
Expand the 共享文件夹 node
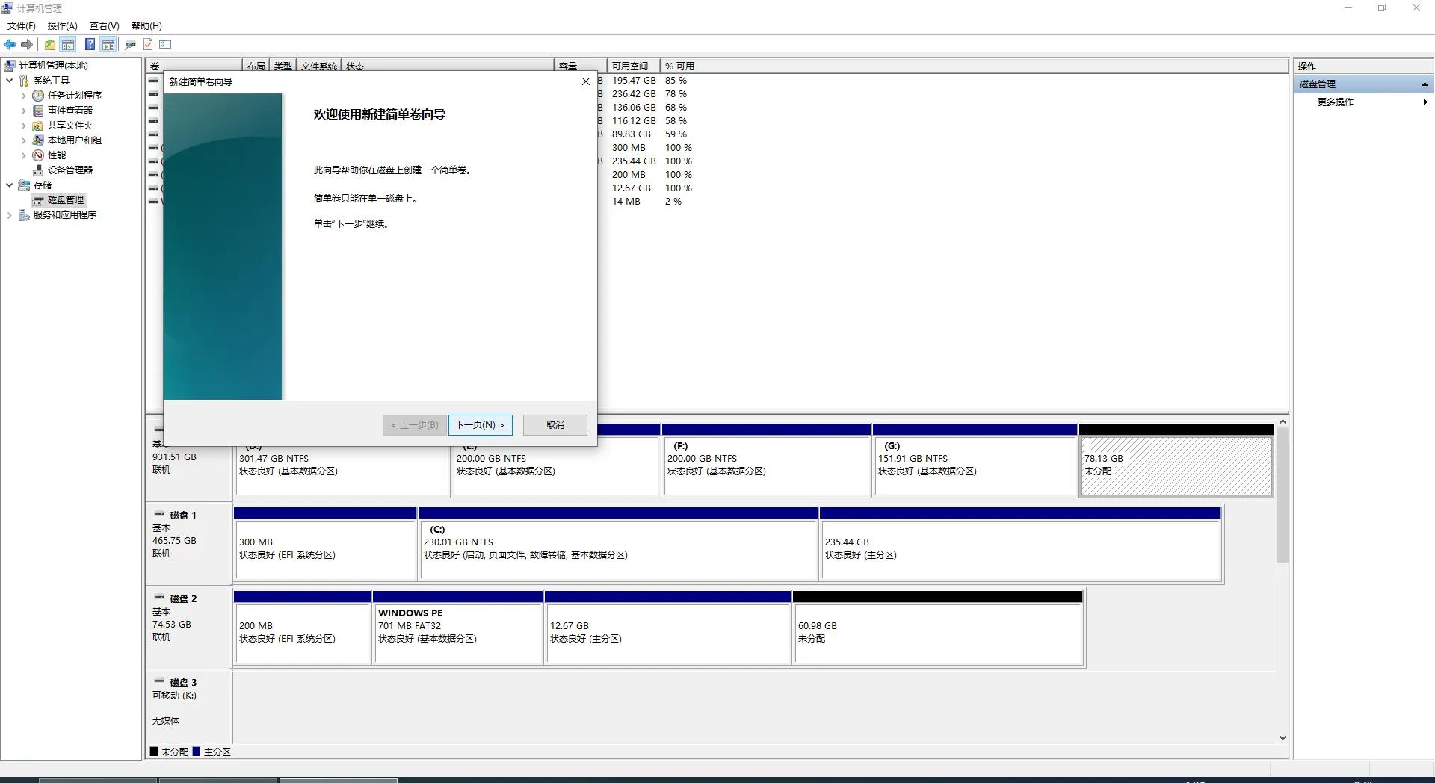(x=23, y=126)
